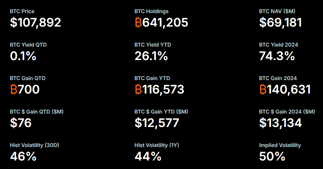Click the orange Bitcoin icon next to 700
Screen dimensions: 323x169
coord(13,89)
